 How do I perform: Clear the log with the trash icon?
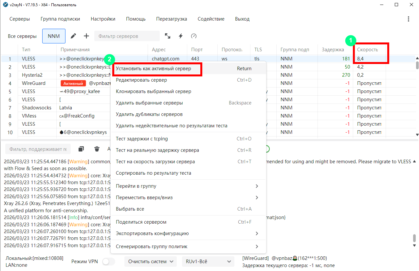pyautogui.click(x=97, y=149)
